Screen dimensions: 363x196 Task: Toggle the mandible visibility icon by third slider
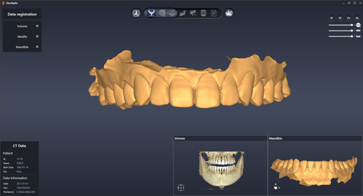point(358,36)
